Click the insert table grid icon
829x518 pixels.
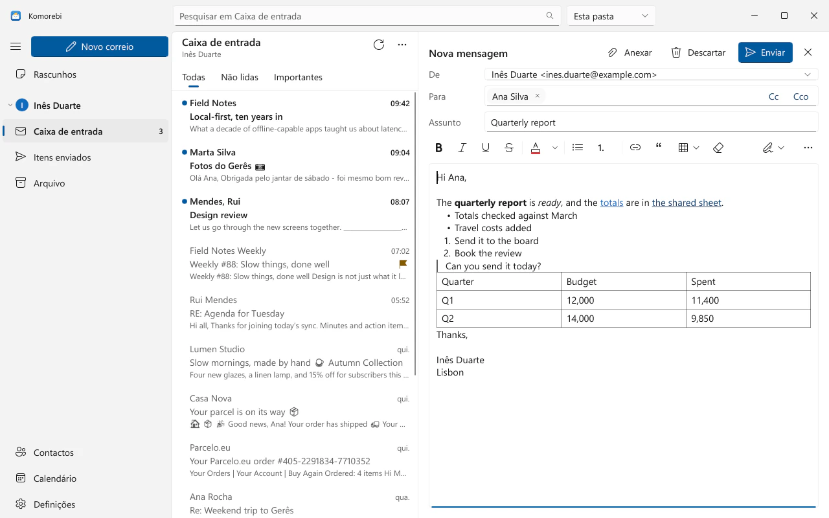(x=683, y=148)
